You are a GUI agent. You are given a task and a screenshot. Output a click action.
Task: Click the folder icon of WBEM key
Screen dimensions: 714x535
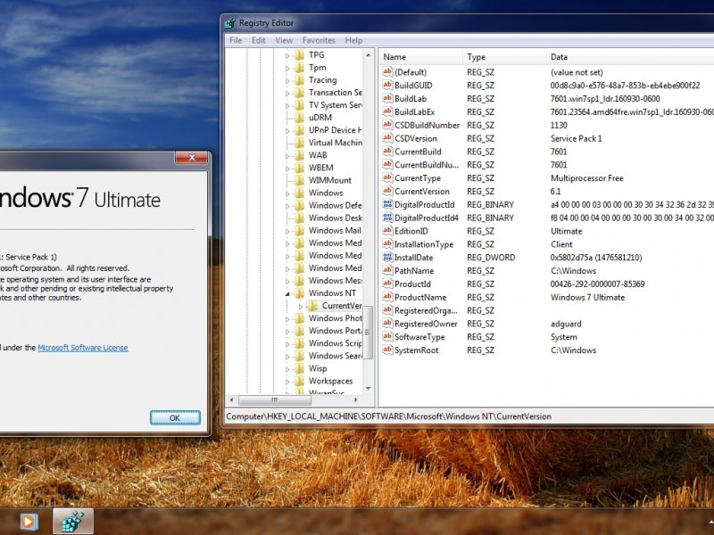pyautogui.click(x=299, y=168)
